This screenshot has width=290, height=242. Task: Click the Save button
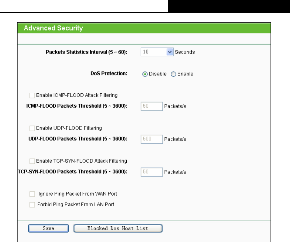click(x=48, y=228)
